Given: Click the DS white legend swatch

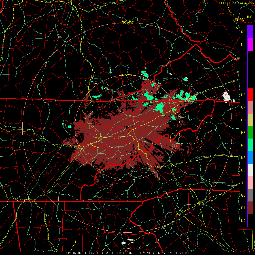Looking at the screenshot, I should (250, 170).
